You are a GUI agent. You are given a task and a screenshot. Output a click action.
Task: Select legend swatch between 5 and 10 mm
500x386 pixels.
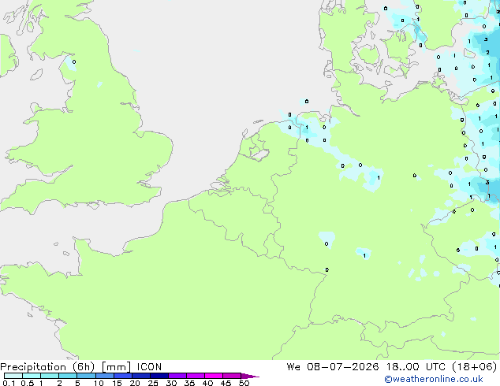tap(87, 376)
